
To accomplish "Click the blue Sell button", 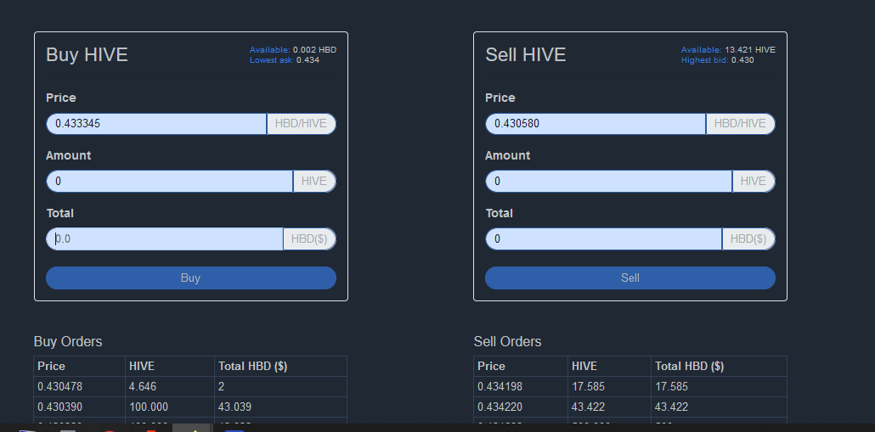I will pyautogui.click(x=630, y=278).
